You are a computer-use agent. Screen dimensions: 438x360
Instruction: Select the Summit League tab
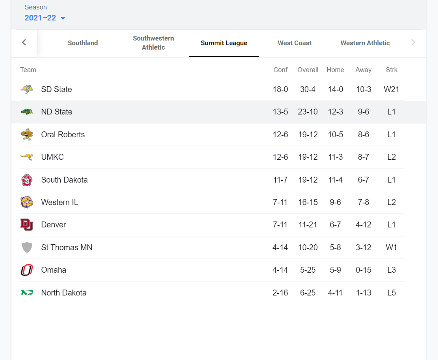point(224,43)
